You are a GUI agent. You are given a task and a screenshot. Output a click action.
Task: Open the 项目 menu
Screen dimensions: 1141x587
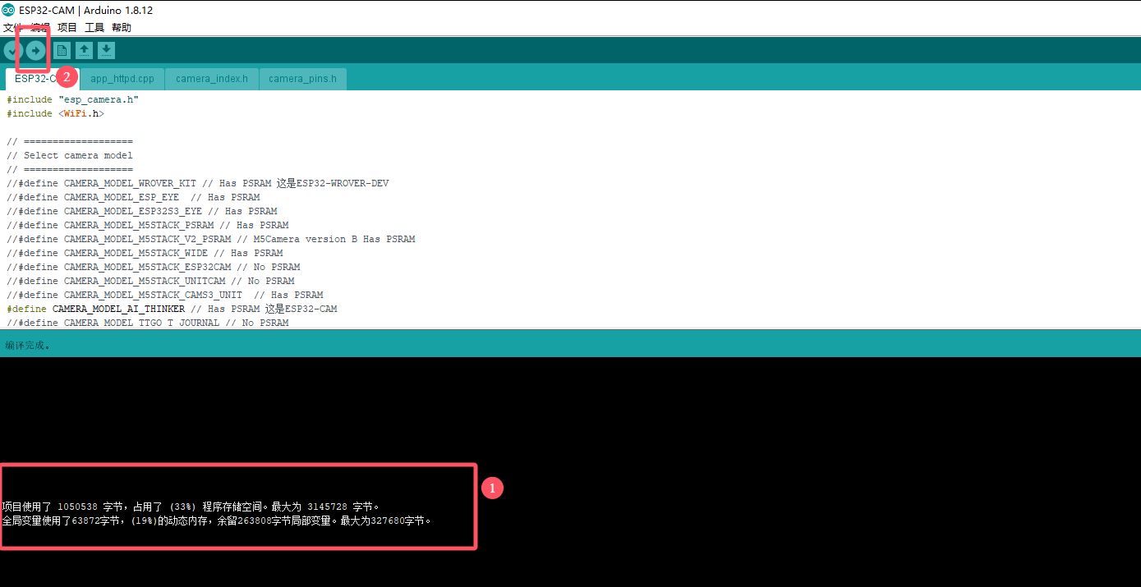[67, 28]
